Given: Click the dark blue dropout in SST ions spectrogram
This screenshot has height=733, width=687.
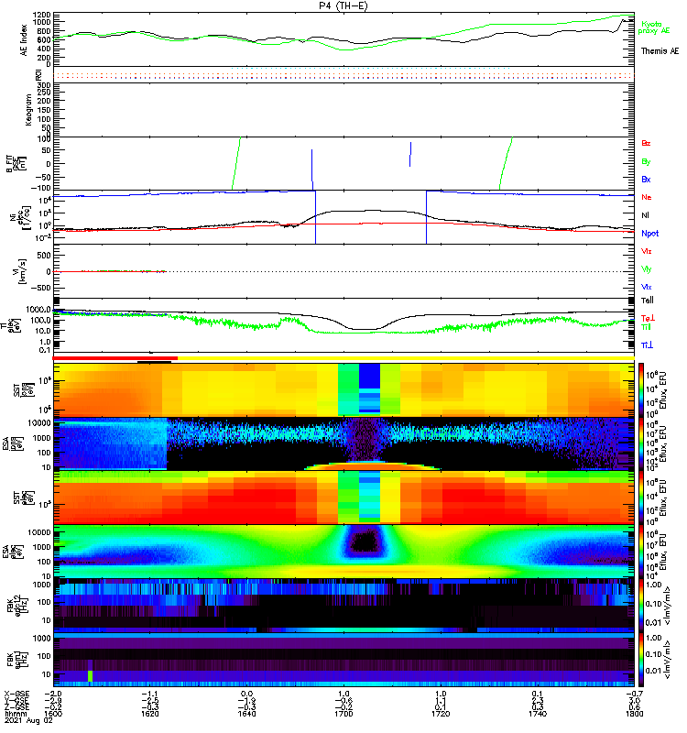Looking at the screenshot, I should coord(369,377).
